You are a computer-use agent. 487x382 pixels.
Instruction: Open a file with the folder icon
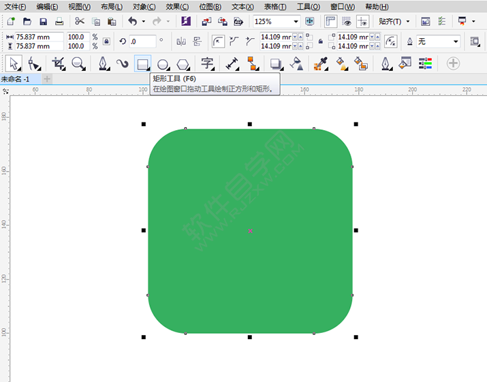click(27, 21)
